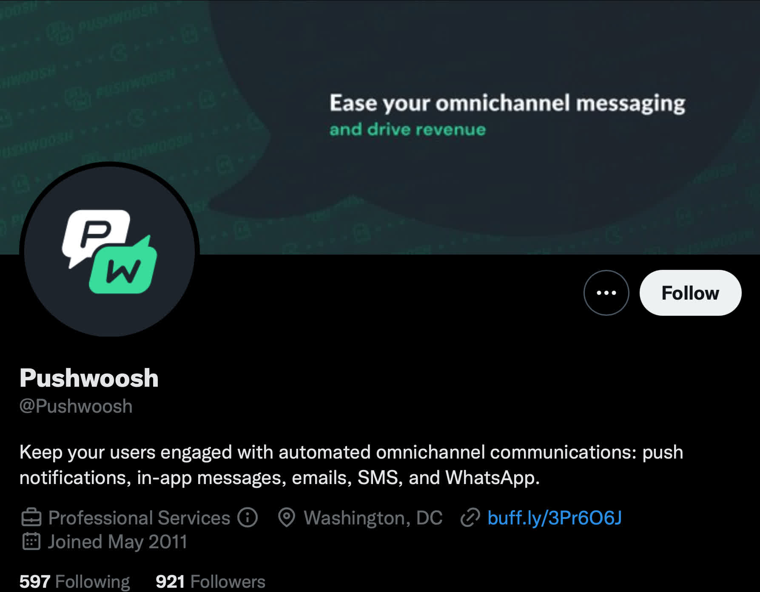
Task: View the 921 Followers list
Action: coord(211,581)
